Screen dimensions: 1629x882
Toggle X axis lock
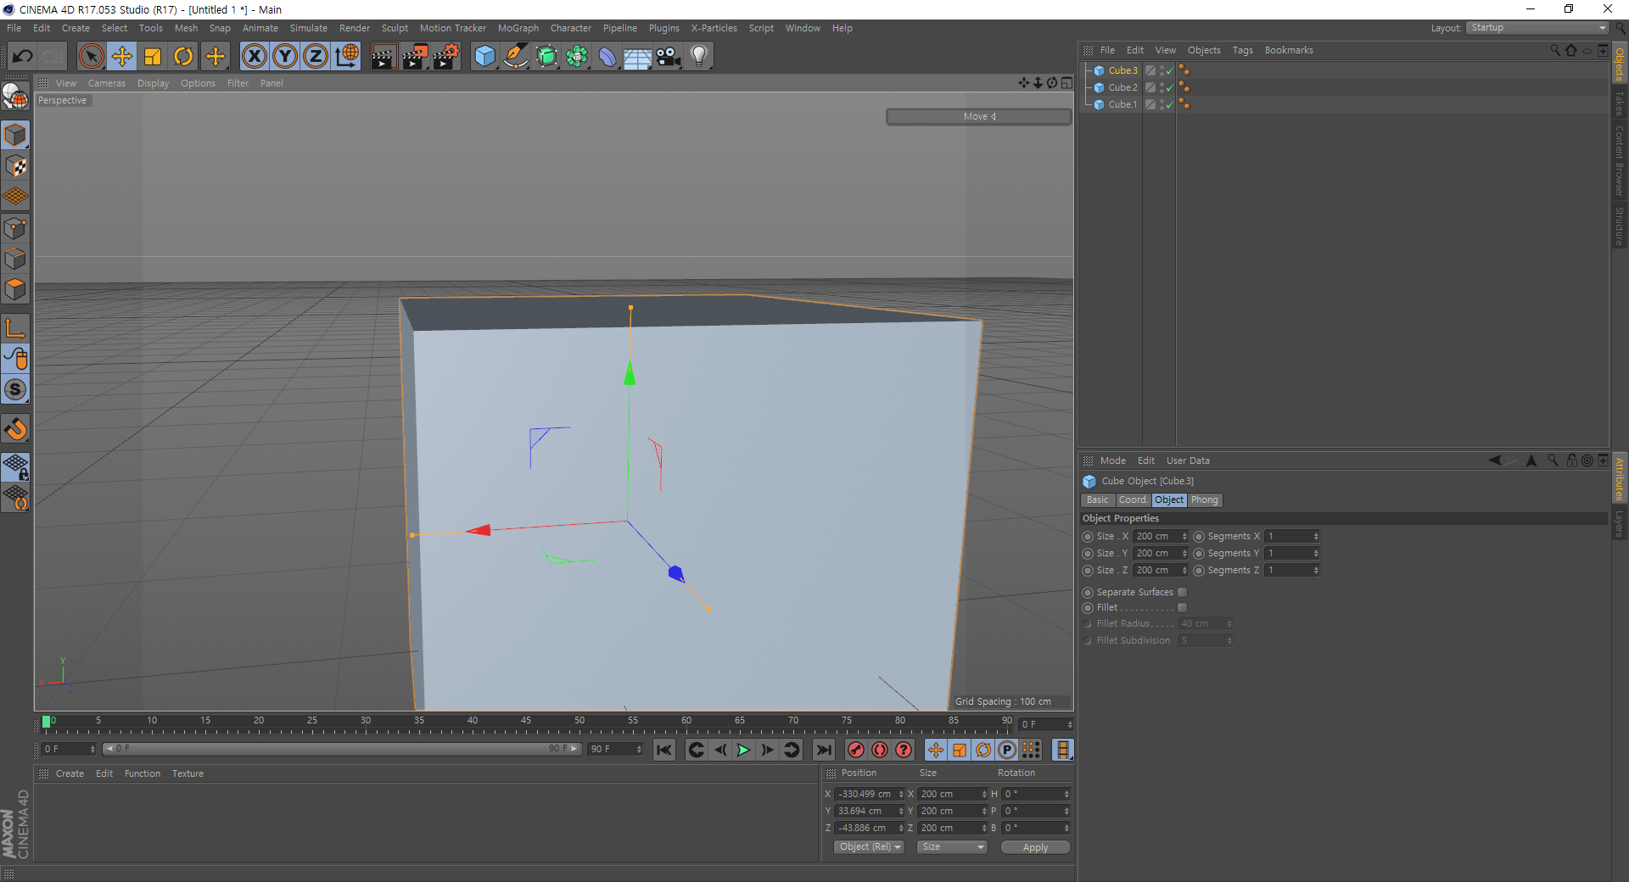pos(254,57)
